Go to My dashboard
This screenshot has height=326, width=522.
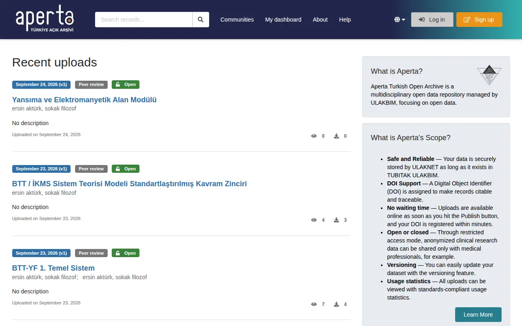[283, 20]
